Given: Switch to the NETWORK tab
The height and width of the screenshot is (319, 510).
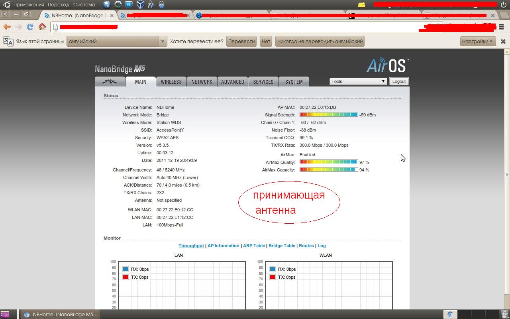Looking at the screenshot, I should (x=202, y=81).
